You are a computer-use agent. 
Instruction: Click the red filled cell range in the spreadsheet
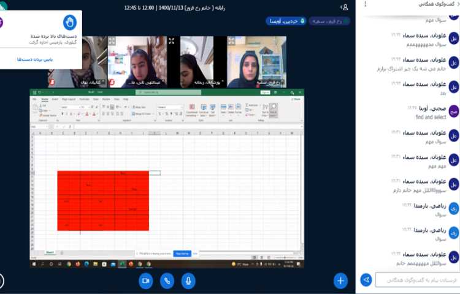[102, 200]
